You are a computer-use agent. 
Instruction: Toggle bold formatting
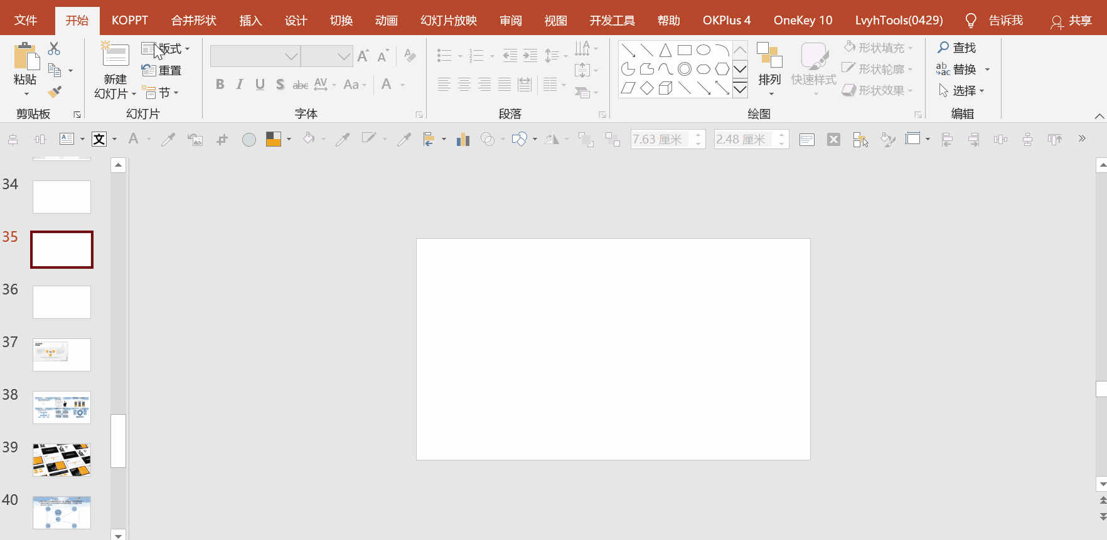220,85
